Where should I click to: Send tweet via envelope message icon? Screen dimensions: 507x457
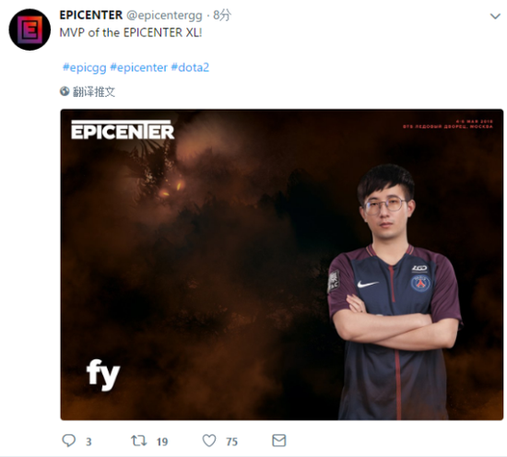tap(279, 440)
